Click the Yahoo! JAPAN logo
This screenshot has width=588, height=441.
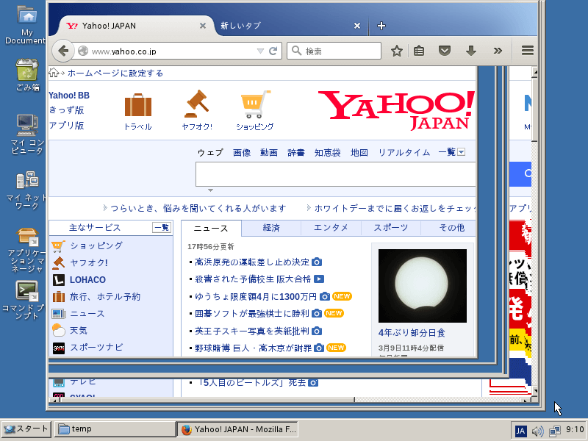(396, 110)
